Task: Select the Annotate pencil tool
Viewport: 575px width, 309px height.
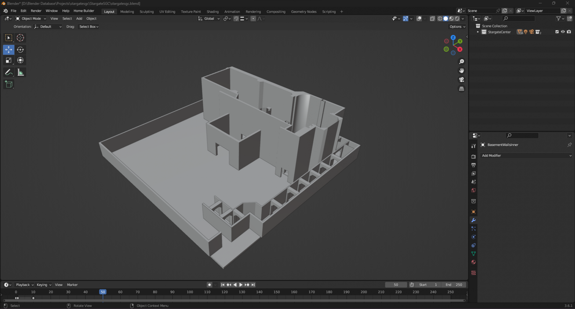Action: [9, 72]
